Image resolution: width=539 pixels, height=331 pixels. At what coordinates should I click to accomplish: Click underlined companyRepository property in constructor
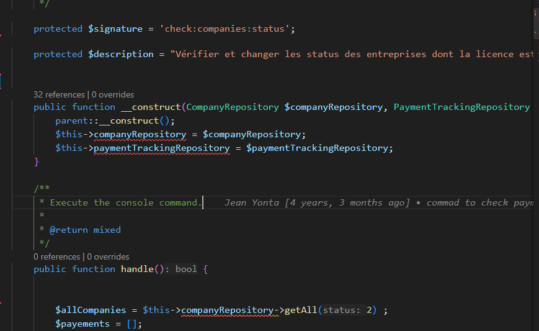[140, 135]
